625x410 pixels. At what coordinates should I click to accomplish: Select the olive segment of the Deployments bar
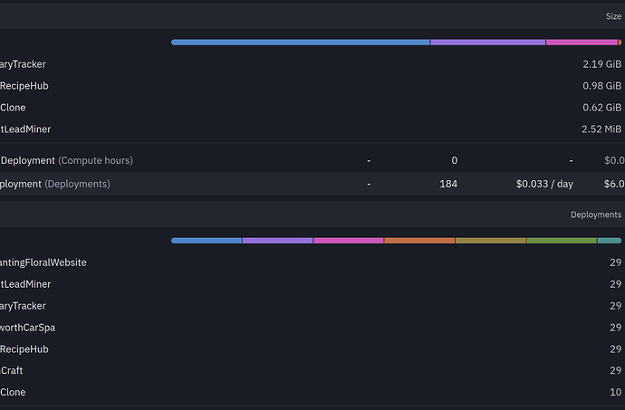[x=491, y=241]
